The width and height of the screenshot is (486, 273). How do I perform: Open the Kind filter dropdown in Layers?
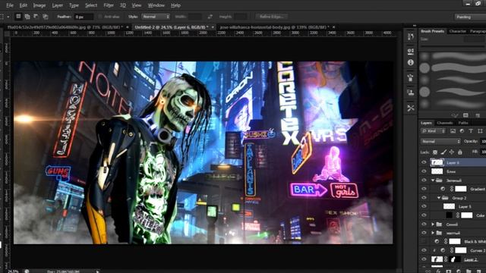(x=434, y=131)
